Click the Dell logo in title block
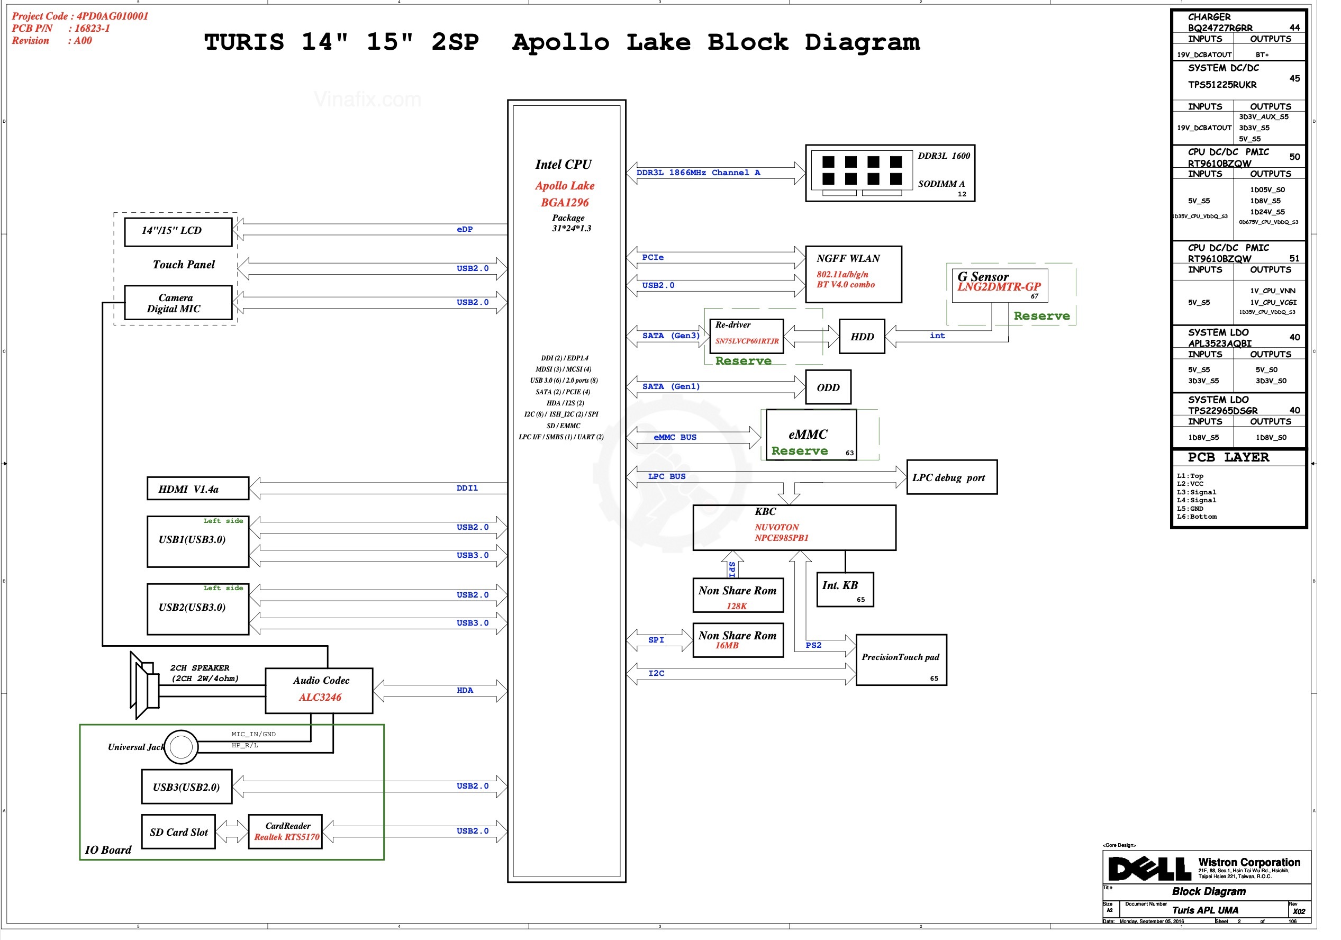1341x940 pixels. click(x=1149, y=868)
